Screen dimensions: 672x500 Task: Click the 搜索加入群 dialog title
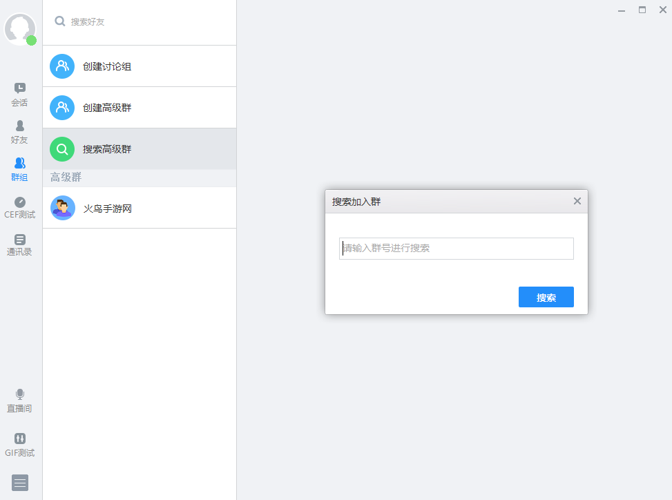pos(356,202)
